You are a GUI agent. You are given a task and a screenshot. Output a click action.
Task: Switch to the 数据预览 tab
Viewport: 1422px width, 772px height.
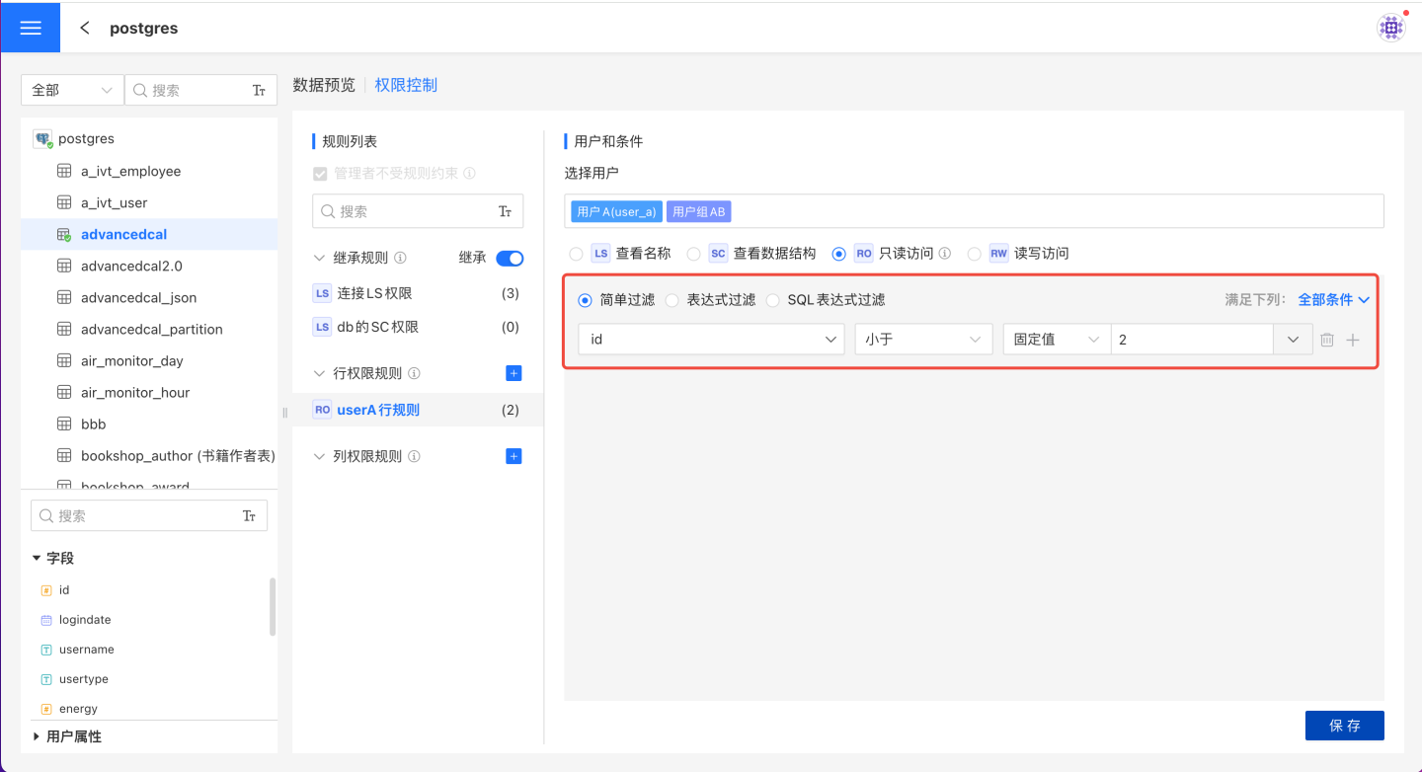324,85
